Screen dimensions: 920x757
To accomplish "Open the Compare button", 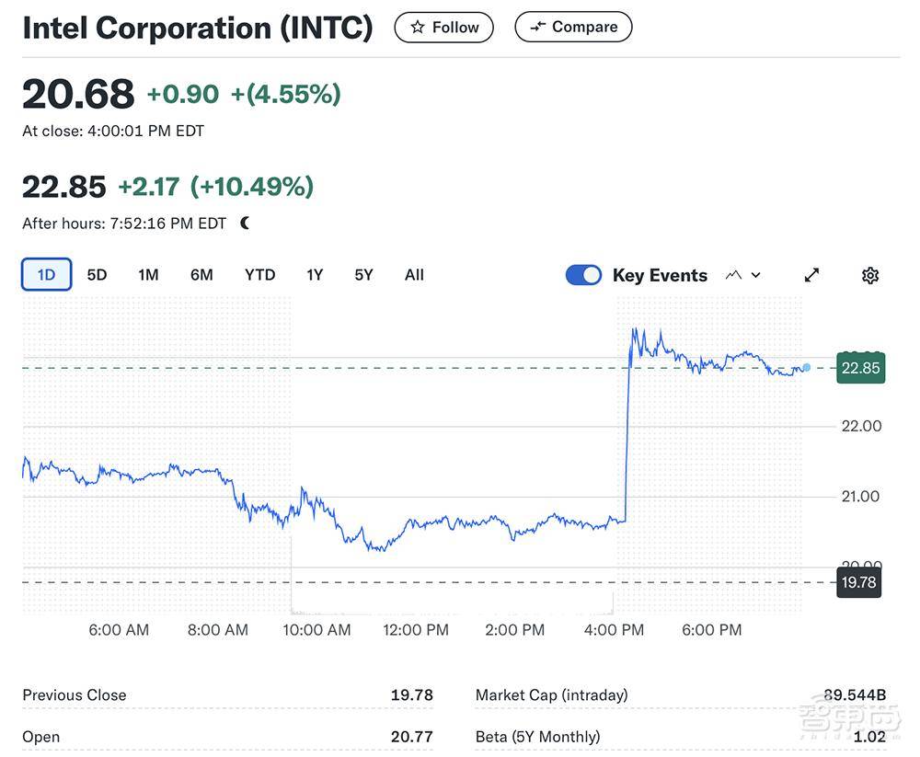I will [x=573, y=27].
